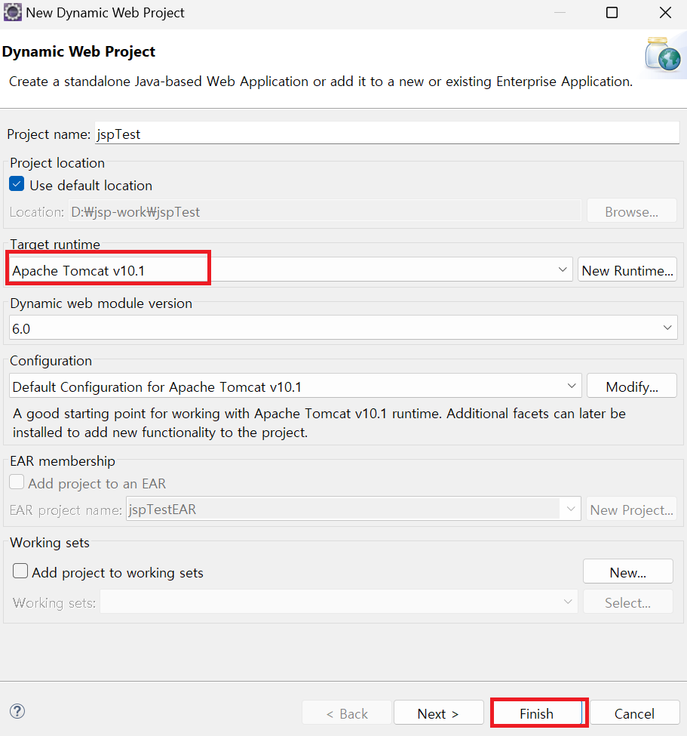Maximize the dialog window
This screenshot has width=687, height=736.
click(x=612, y=13)
